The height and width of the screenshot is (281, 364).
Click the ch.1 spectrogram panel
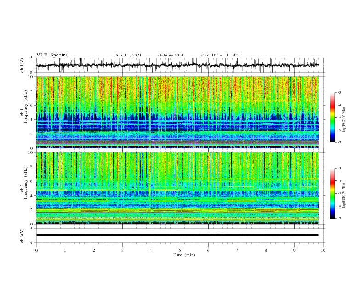tap(177, 112)
